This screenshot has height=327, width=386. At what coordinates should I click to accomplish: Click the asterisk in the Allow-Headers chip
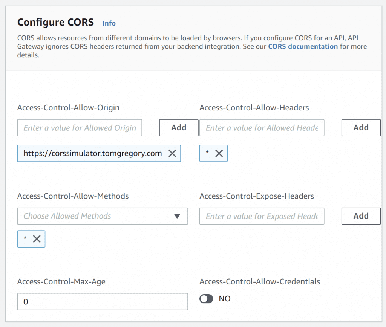pos(207,153)
